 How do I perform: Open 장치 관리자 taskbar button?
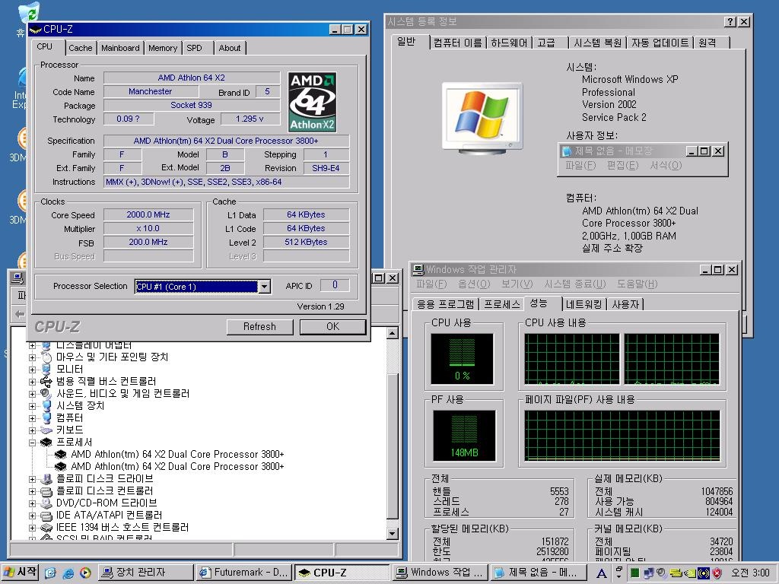click(145, 573)
